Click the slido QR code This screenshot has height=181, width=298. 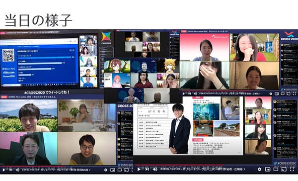click(x=8, y=55)
